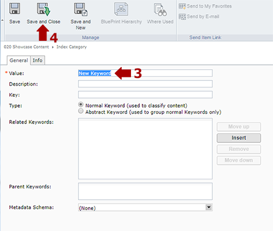Click the Save and New icon

[x=81, y=9]
